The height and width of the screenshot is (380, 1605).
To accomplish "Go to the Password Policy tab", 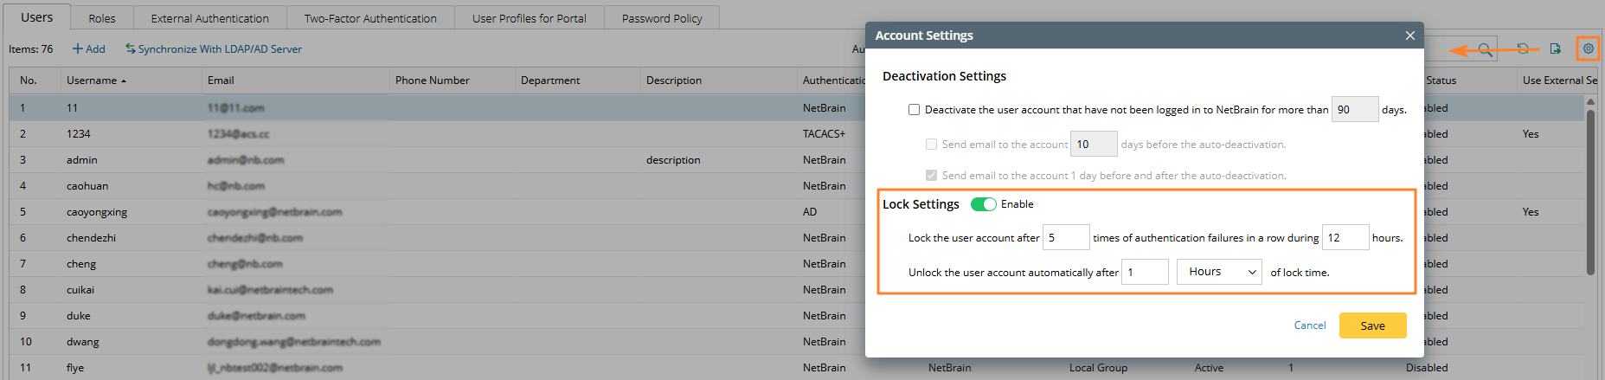I will tap(662, 18).
